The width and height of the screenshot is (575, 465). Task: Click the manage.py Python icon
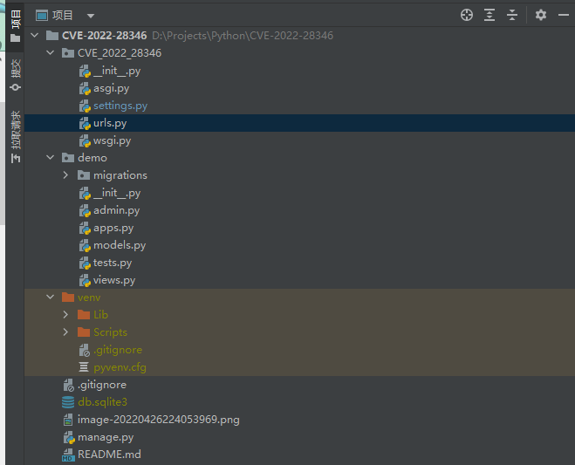point(69,437)
